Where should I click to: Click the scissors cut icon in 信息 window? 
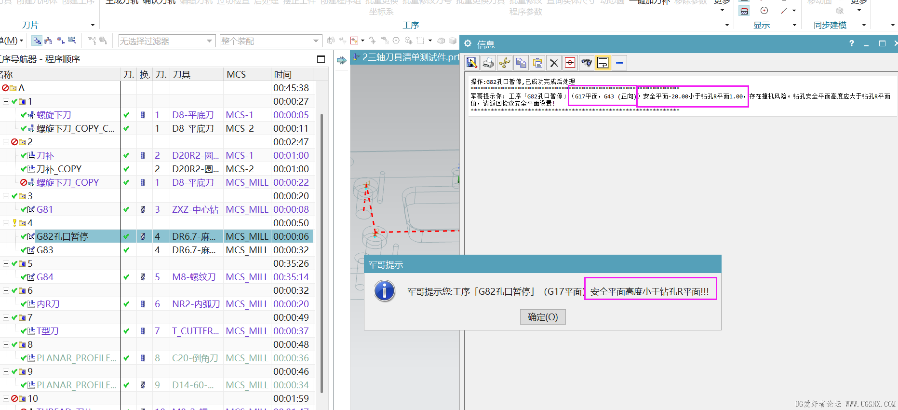[x=505, y=63]
